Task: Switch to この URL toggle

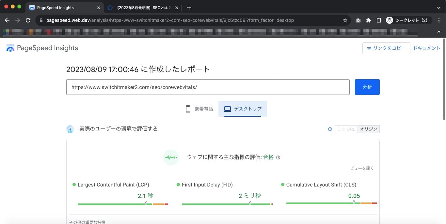Action: [x=346, y=129]
